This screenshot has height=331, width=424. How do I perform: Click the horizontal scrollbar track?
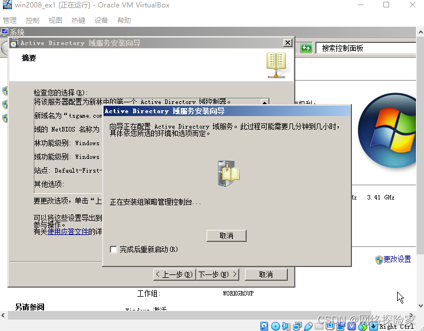207,315
